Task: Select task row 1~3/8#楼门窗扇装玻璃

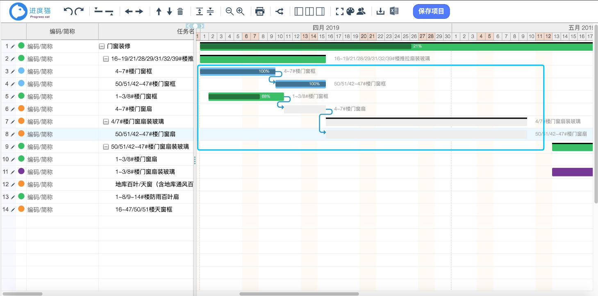Action: point(145,172)
